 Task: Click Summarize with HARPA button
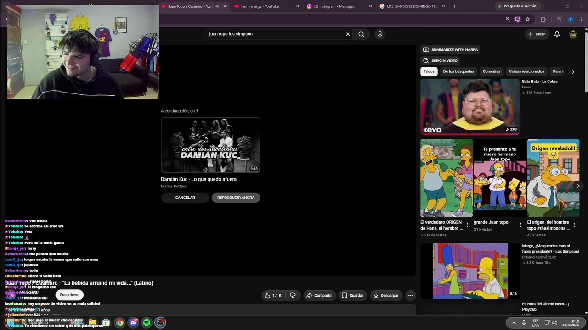450,49
